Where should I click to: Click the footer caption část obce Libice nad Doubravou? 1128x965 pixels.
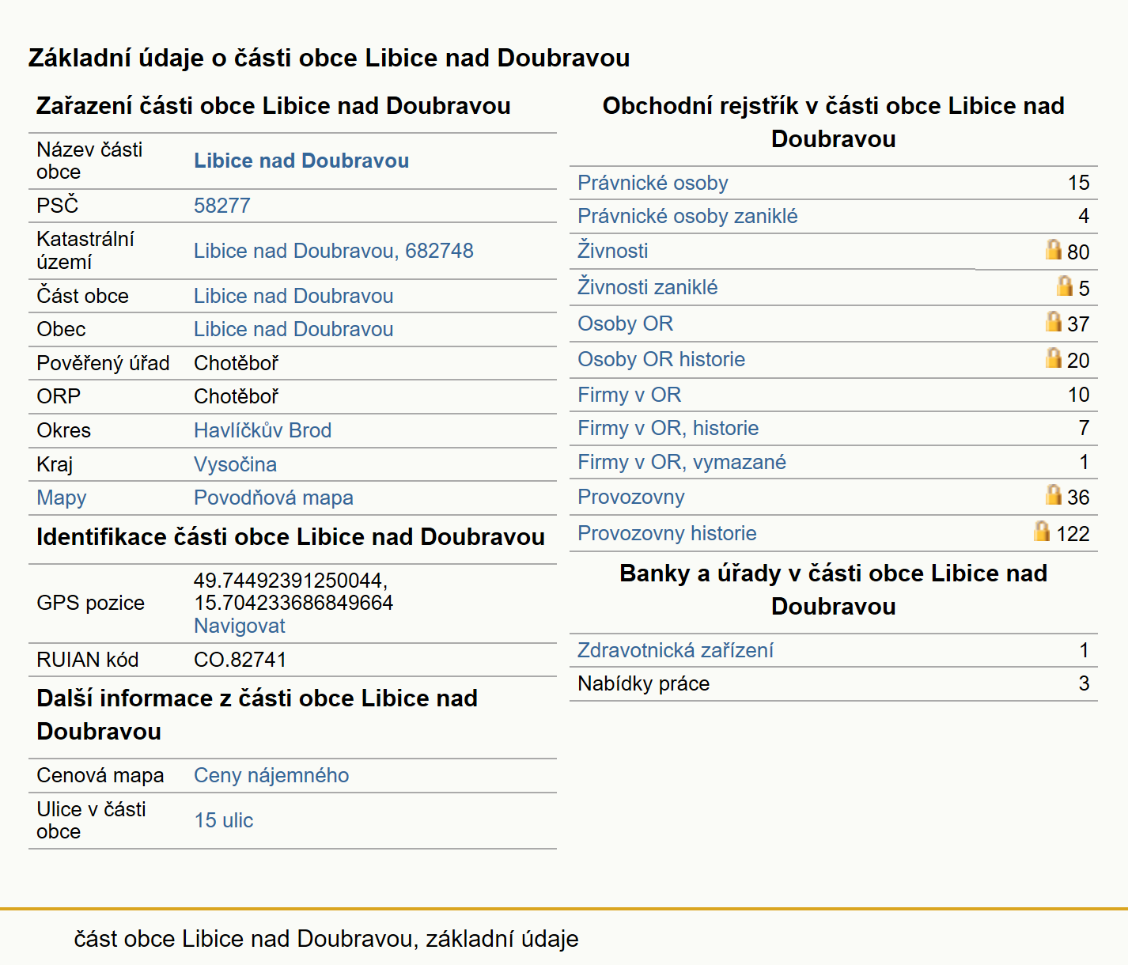(326, 939)
